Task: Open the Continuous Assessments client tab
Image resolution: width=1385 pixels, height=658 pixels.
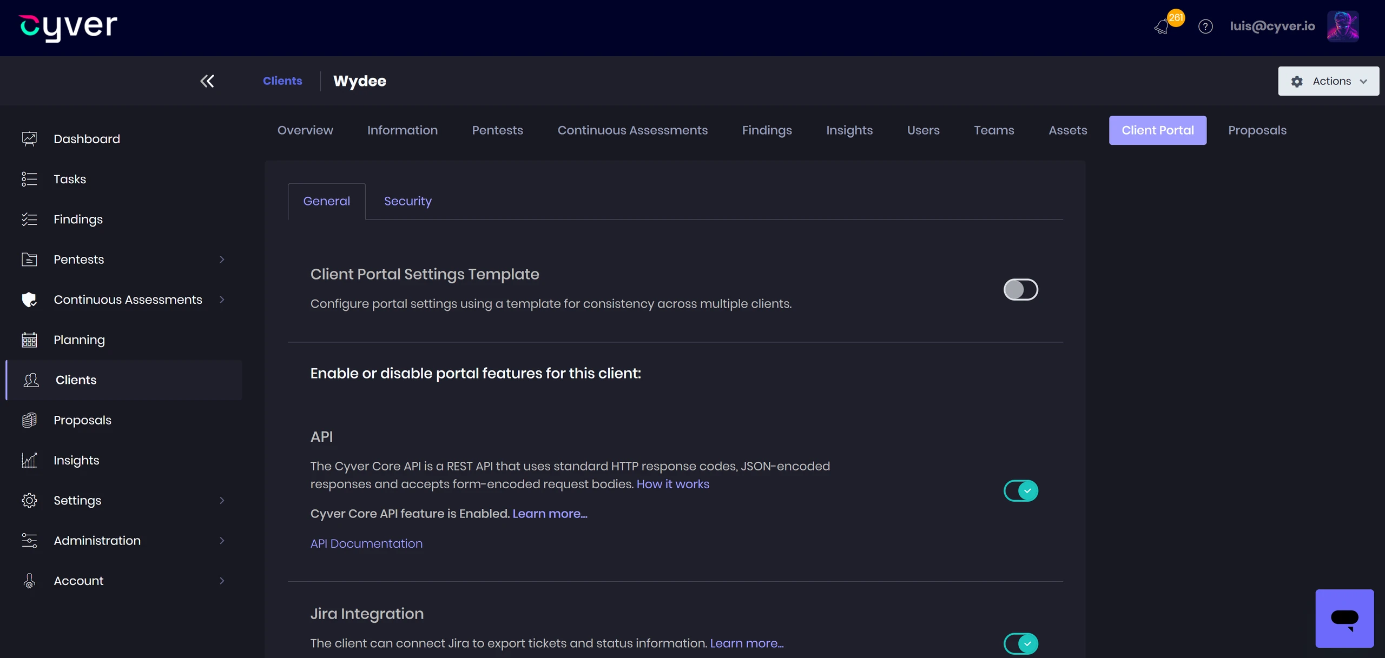Action: 632,130
